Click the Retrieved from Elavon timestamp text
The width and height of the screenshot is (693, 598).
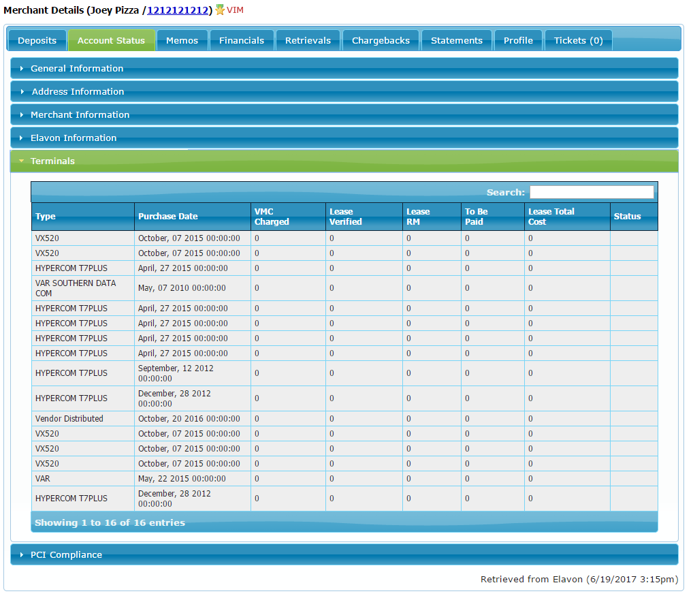point(579,579)
